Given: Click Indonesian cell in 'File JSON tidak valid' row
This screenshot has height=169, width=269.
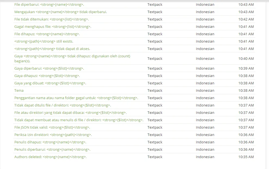Looking at the screenshot, I should point(205,128).
